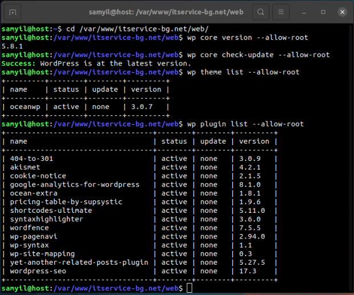Click the 'active' status of wordfence
354x295 pixels.
[x=174, y=228]
